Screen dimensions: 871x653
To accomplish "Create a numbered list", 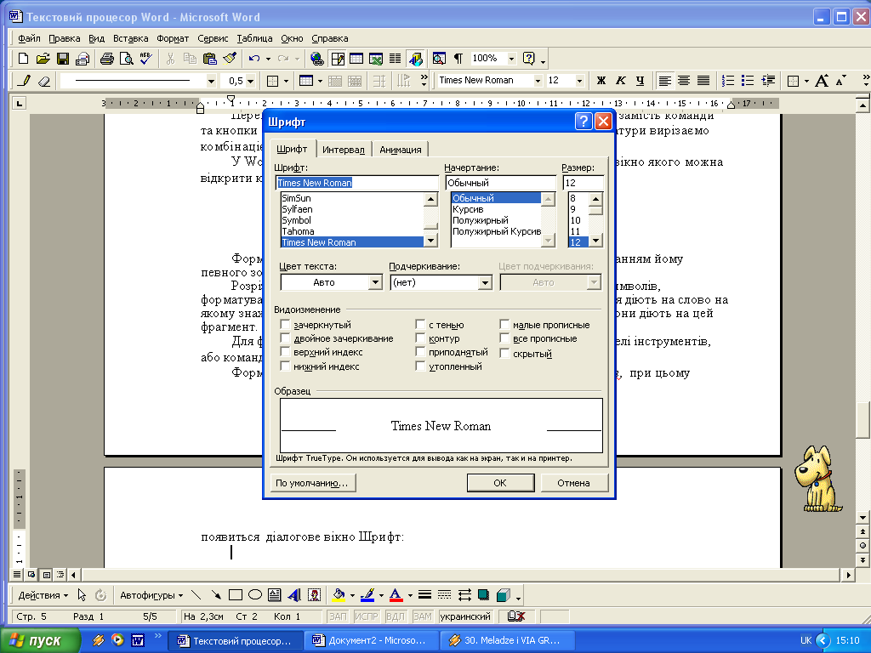I will 728,81.
